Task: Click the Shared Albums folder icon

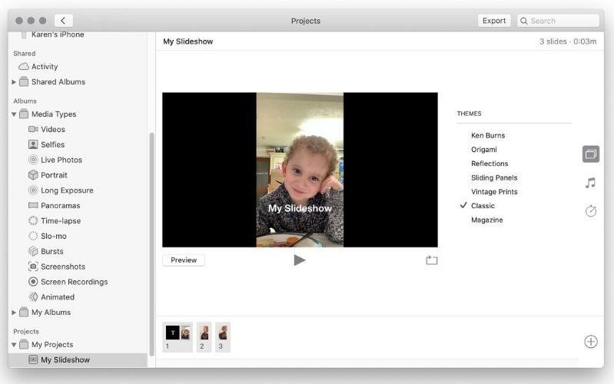Action: click(x=24, y=81)
